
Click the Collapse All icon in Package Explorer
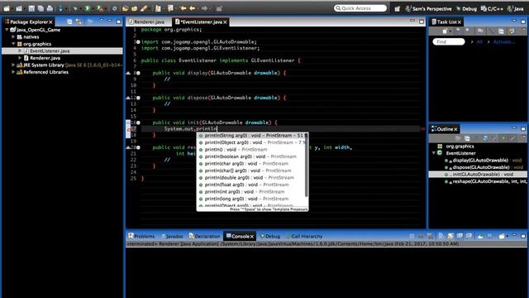pyautogui.click(x=69, y=22)
